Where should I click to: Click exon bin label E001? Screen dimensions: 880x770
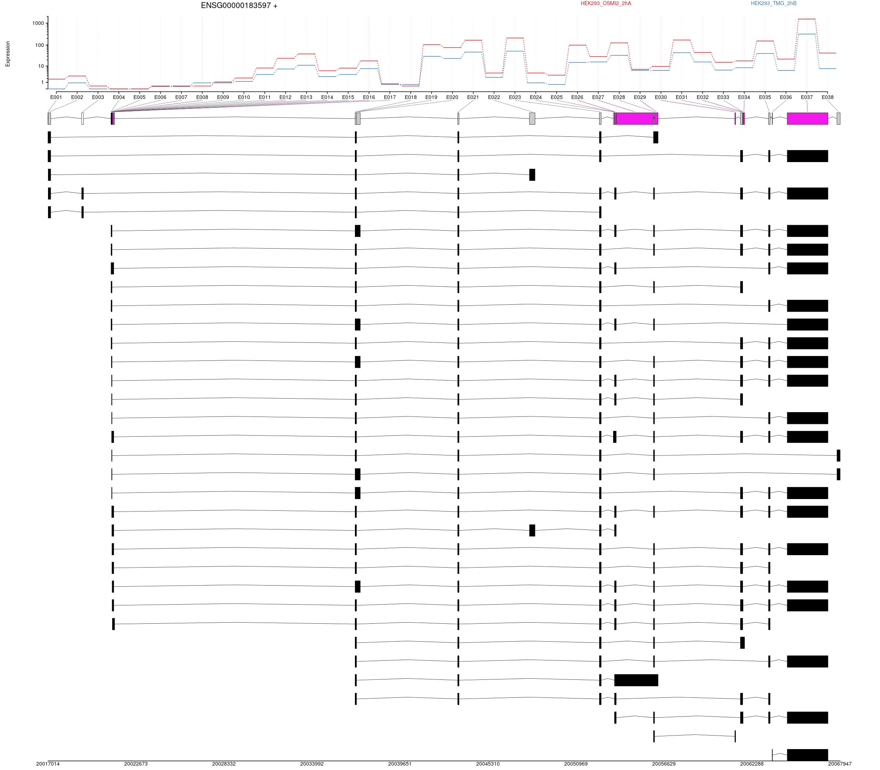(x=56, y=98)
